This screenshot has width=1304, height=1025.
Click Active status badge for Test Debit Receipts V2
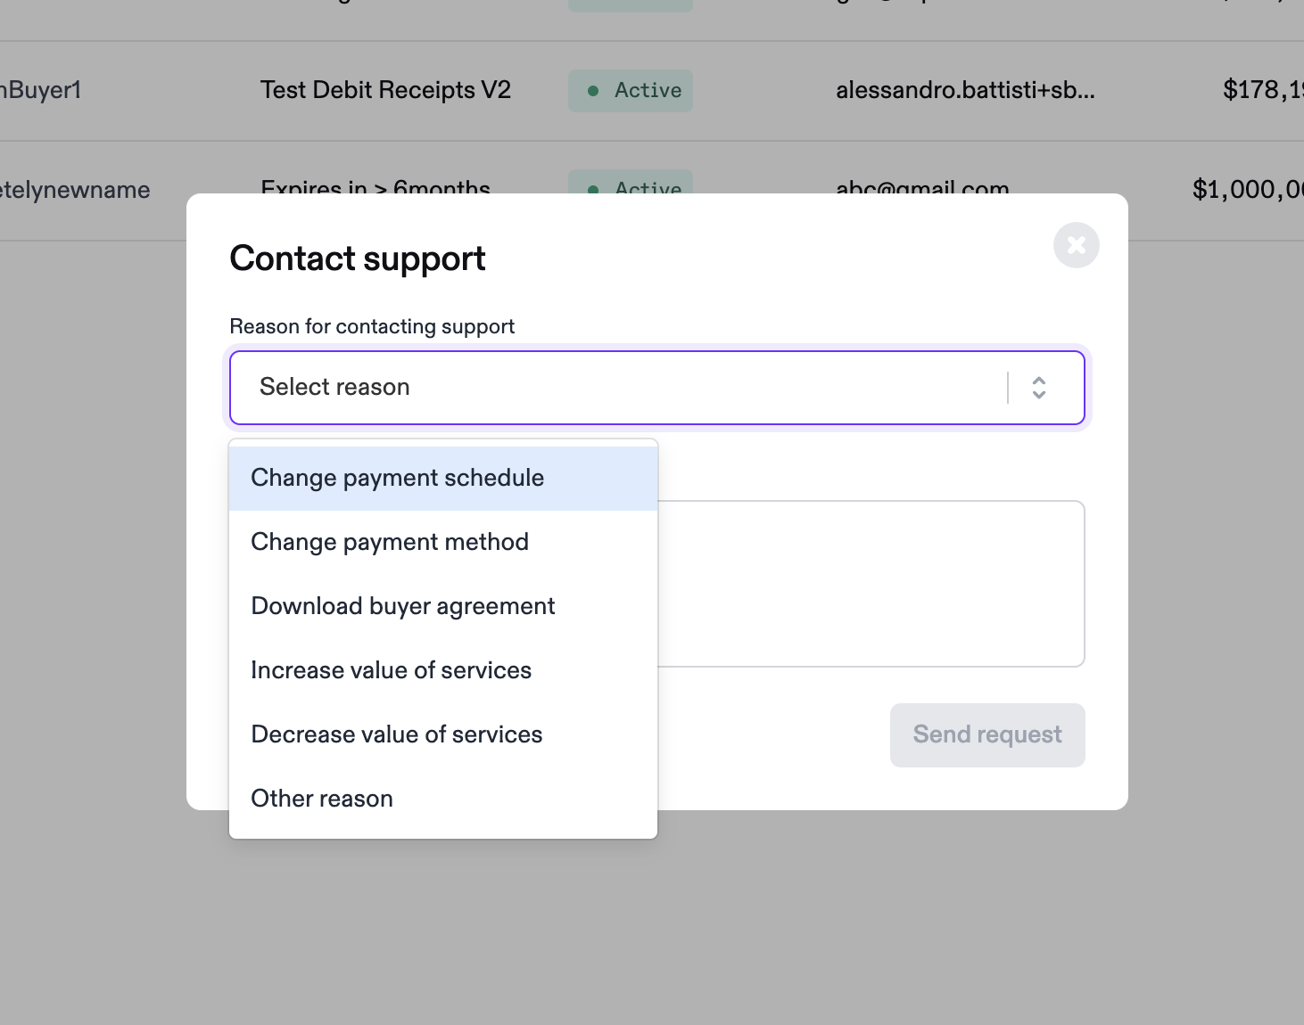pos(631,91)
